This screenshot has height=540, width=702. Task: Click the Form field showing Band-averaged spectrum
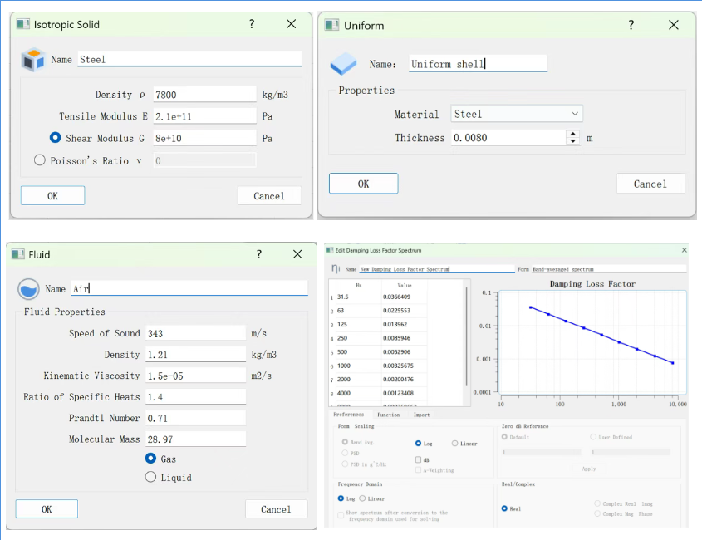pyautogui.click(x=609, y=269)
